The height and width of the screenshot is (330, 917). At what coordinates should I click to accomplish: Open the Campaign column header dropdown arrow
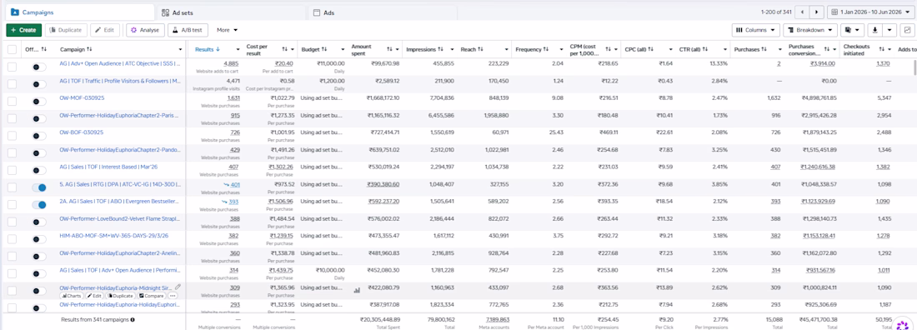click(180, 50)
